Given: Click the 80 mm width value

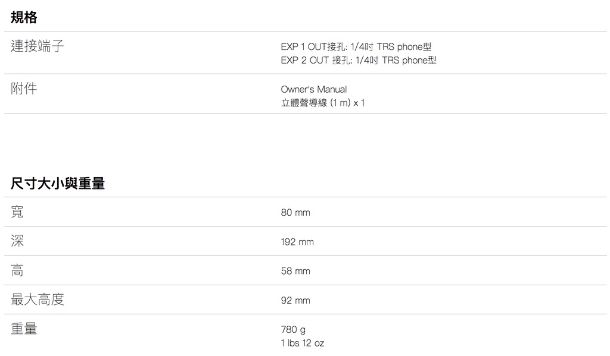Looking at the screenshot, I should pyautogui.click(x=295, y=212).
